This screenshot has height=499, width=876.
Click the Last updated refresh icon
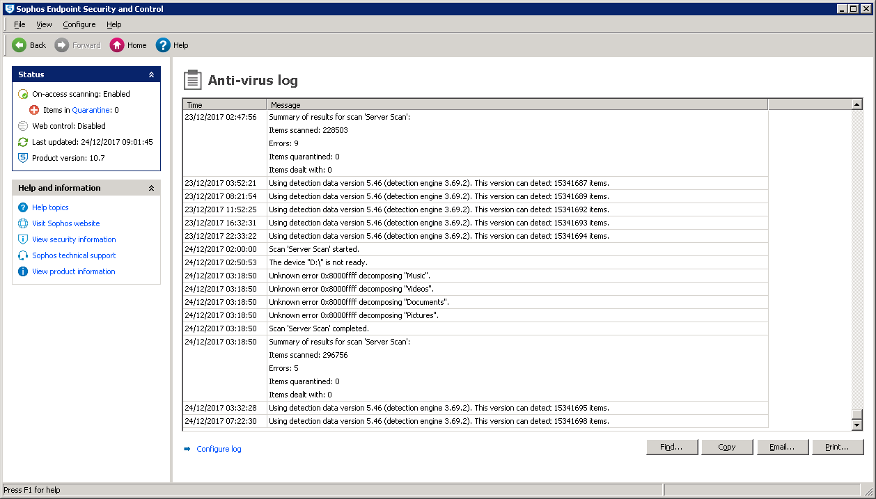(23, 142)
